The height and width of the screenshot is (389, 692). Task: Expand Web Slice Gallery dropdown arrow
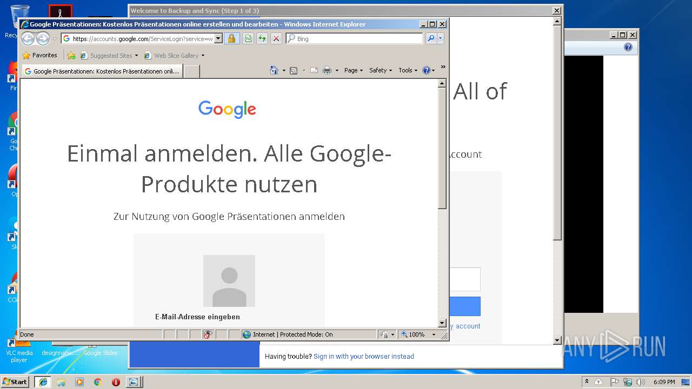click(x=203, y=56)
